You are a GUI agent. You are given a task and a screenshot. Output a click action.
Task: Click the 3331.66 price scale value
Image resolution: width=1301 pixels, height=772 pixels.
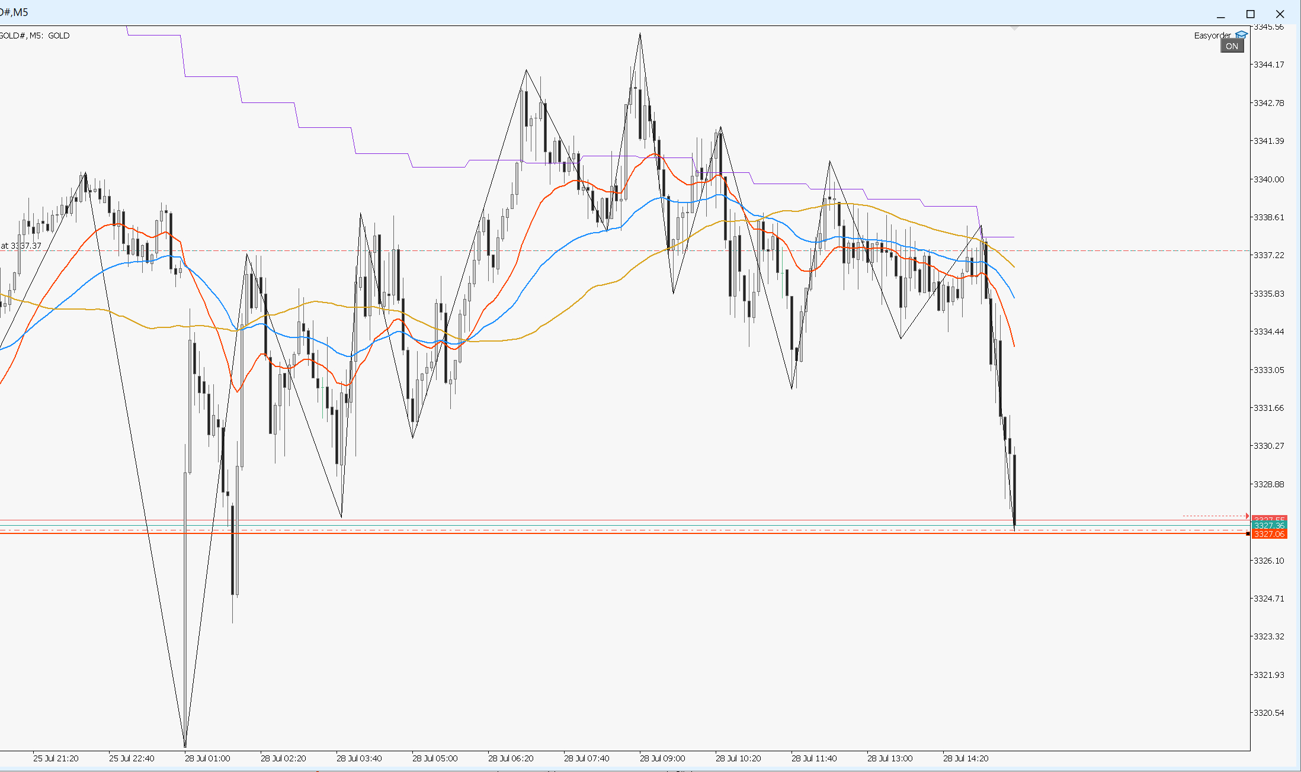pos(1268,408)
